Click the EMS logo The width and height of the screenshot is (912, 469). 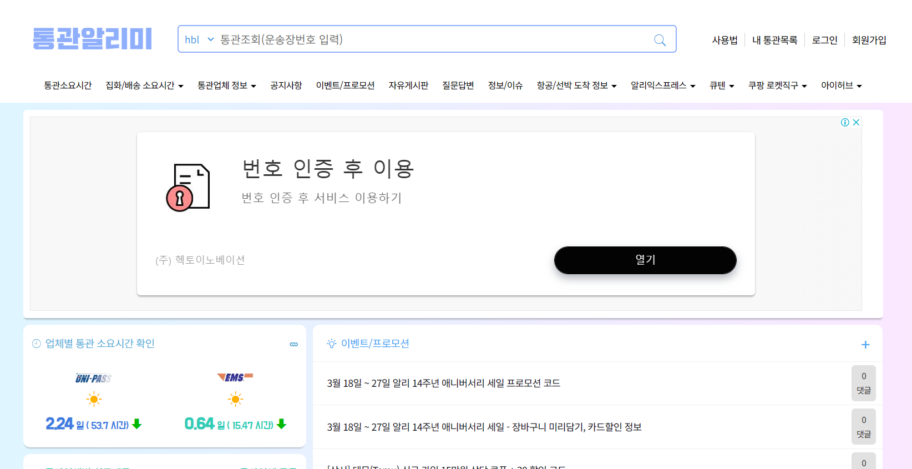tap(235, 377)
